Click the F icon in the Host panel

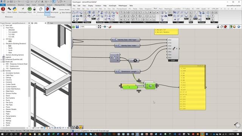pyautogui.click(x=170, y=12)
